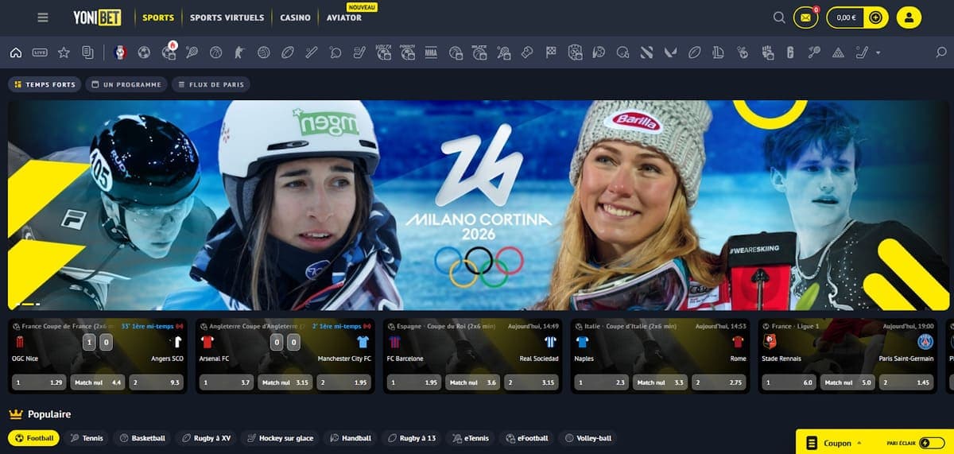954x454 pixels.
Task: Select the football icon in sports bar
Action: pos(144,53)
